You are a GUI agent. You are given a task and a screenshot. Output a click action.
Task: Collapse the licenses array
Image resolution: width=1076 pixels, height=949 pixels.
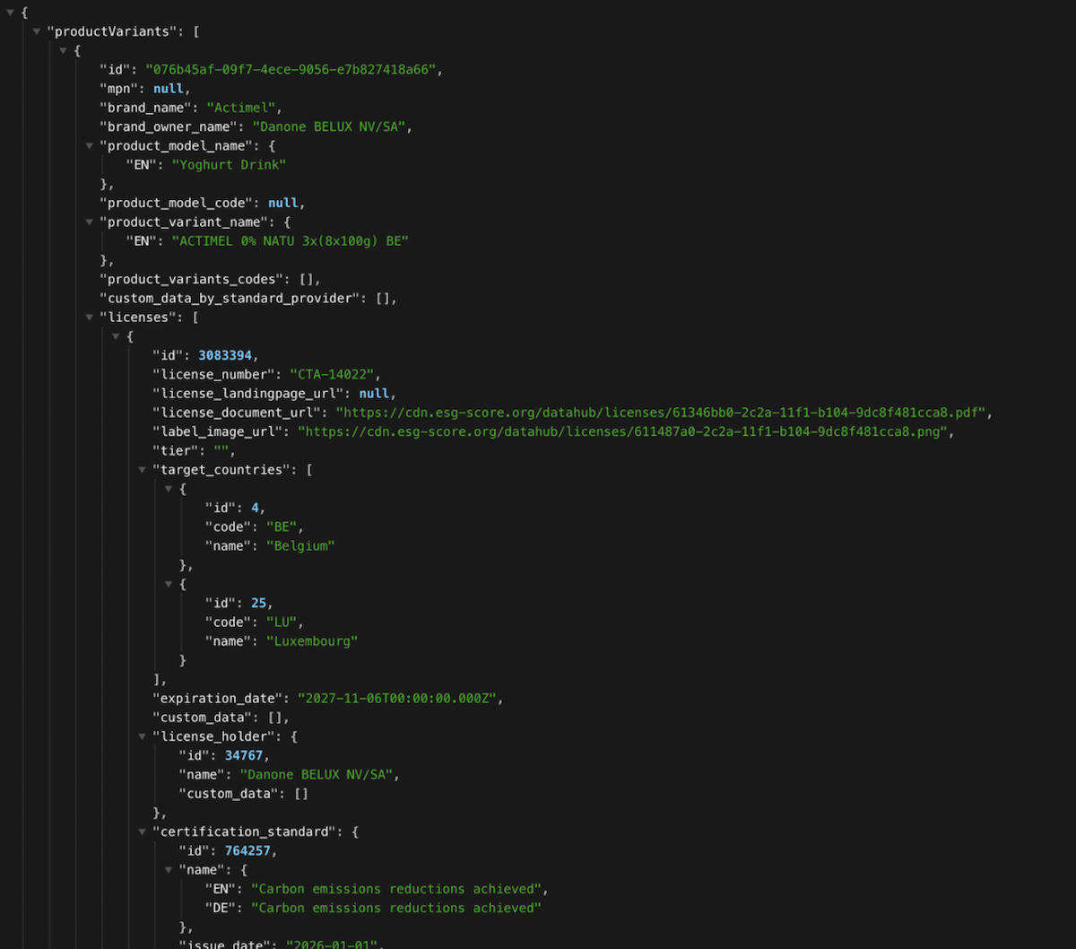(90, 318)
